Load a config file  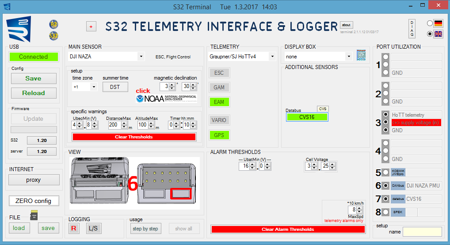point(19,228)
